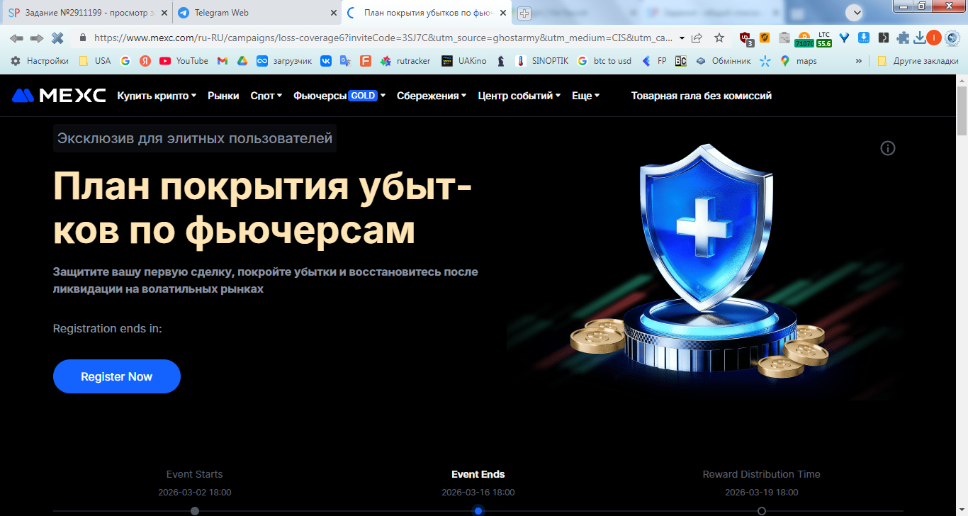Open the Yandex bookmark
Image resolution: width=968 pixels, height=516 pixels.
point(145,61)
